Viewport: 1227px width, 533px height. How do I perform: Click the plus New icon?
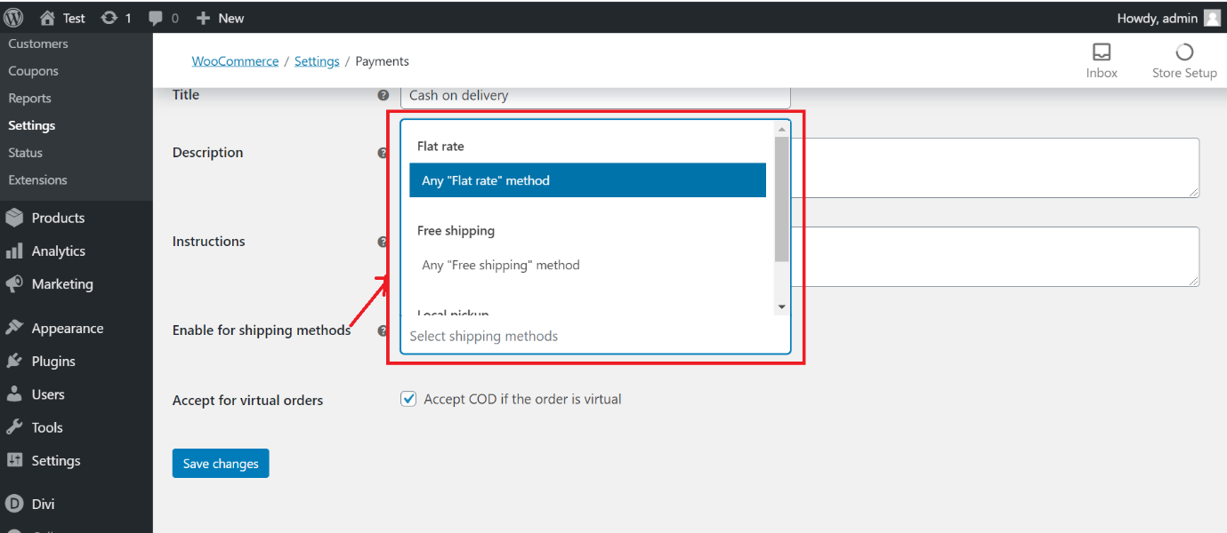point(203,18)
